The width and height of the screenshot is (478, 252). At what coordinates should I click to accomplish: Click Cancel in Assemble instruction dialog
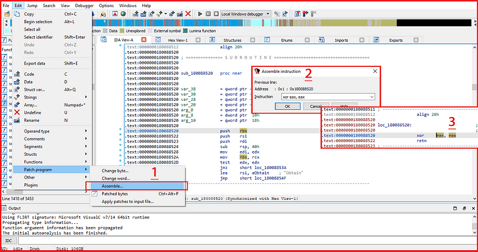point(316,106)
